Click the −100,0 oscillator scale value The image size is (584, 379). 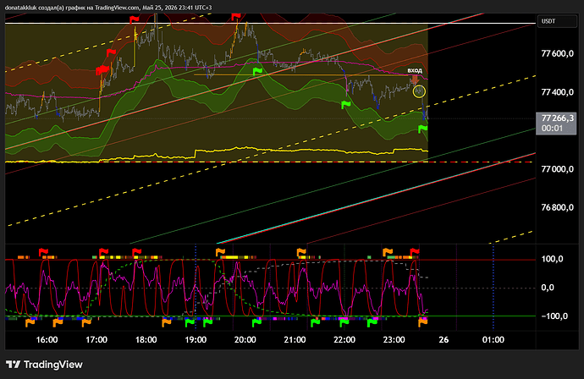(x=554, y=316)
